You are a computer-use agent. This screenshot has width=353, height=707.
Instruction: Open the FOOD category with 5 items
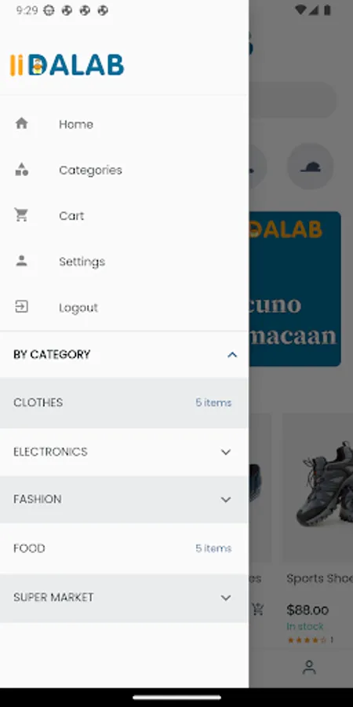pos(124,548)
